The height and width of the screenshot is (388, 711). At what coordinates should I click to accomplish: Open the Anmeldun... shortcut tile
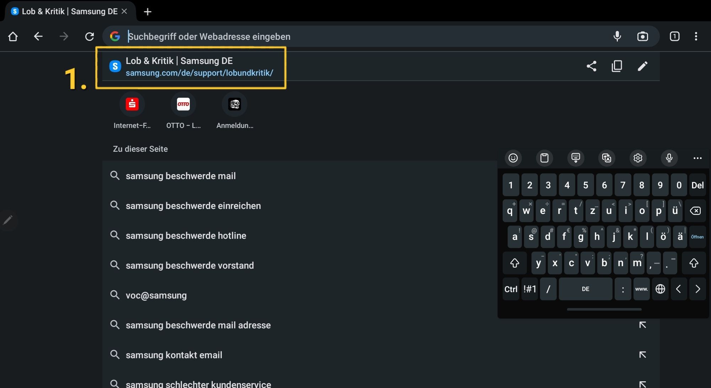click(235, 111)
